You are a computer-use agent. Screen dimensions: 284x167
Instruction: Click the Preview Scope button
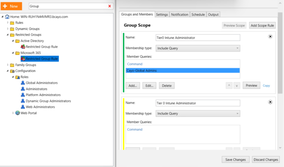pyautogui.click(x=234, y=26)
